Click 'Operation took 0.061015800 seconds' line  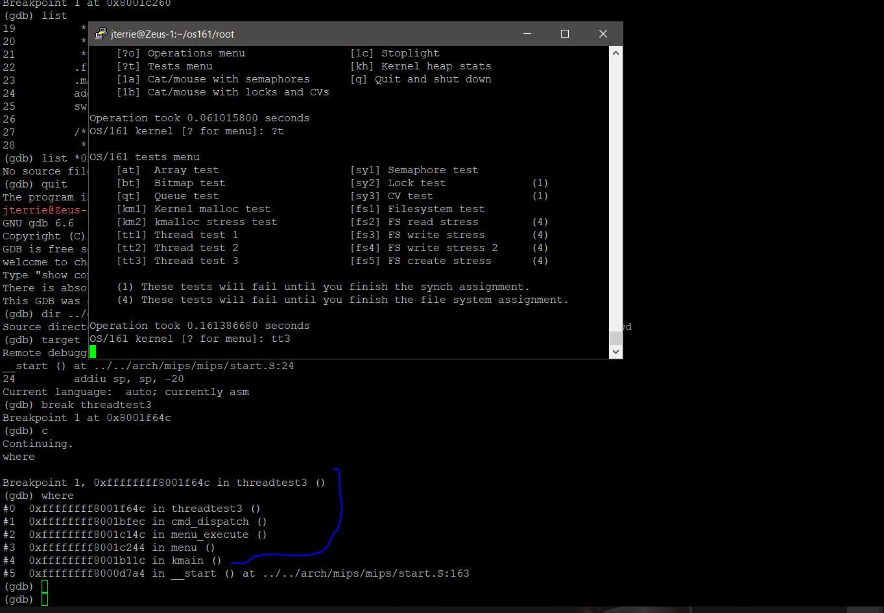point(200,118)
